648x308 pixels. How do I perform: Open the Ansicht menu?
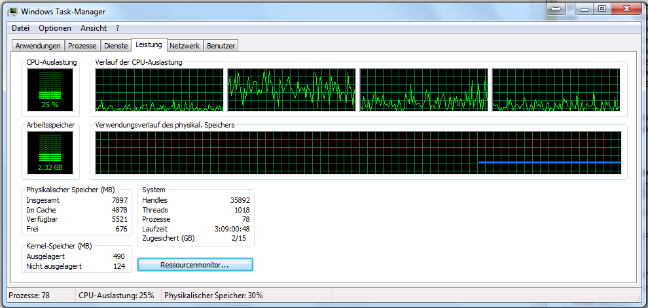point(94,28)
